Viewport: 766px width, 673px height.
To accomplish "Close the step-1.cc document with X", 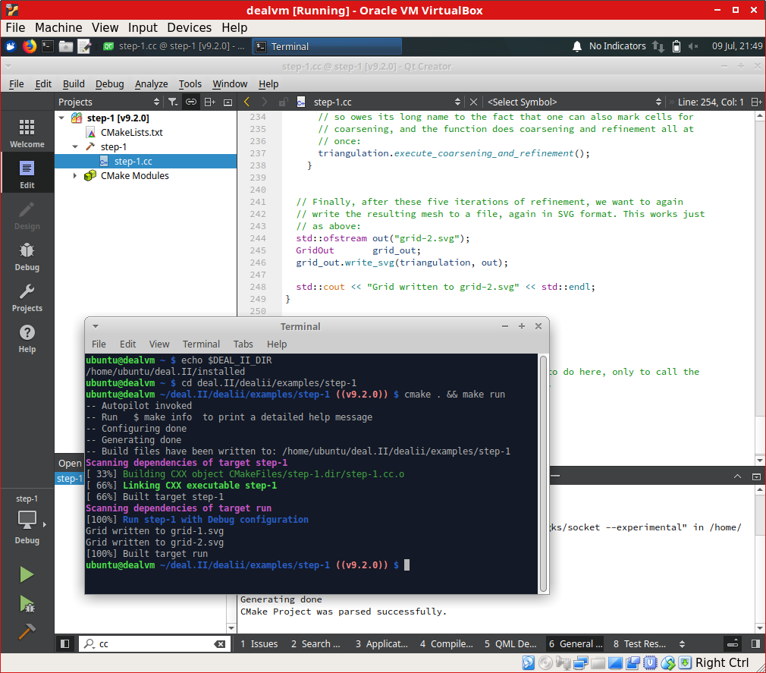I will click(x=473, y=102).
